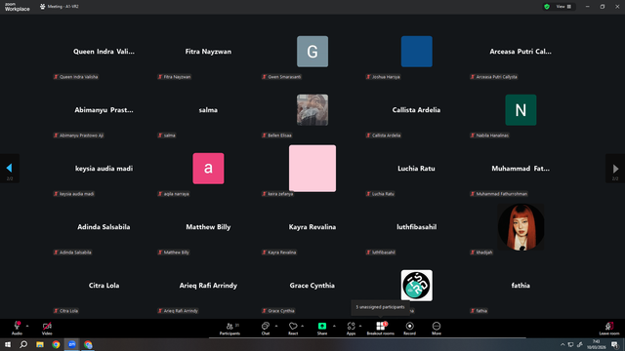Open Windows taskbar search

pos(23,344)
